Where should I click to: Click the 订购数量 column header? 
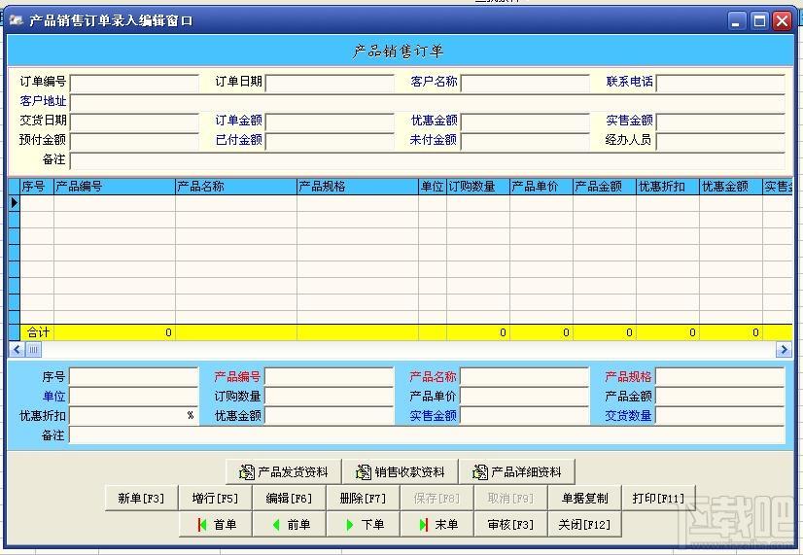(477, 187)
